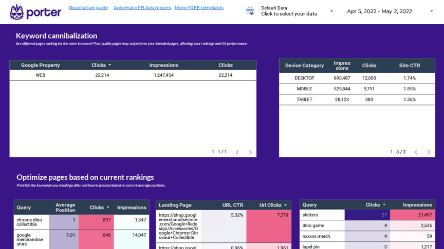
Task: Select the stickers query row
Action: tap(367, 215)
